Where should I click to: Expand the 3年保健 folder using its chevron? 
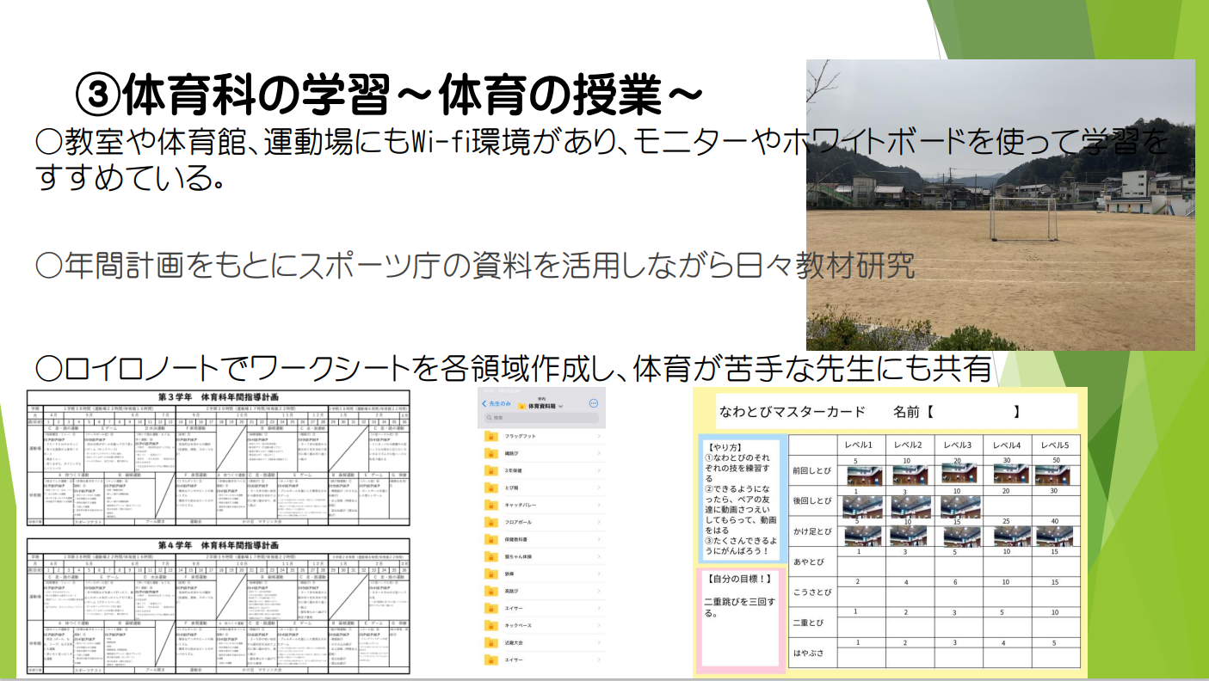598,470
